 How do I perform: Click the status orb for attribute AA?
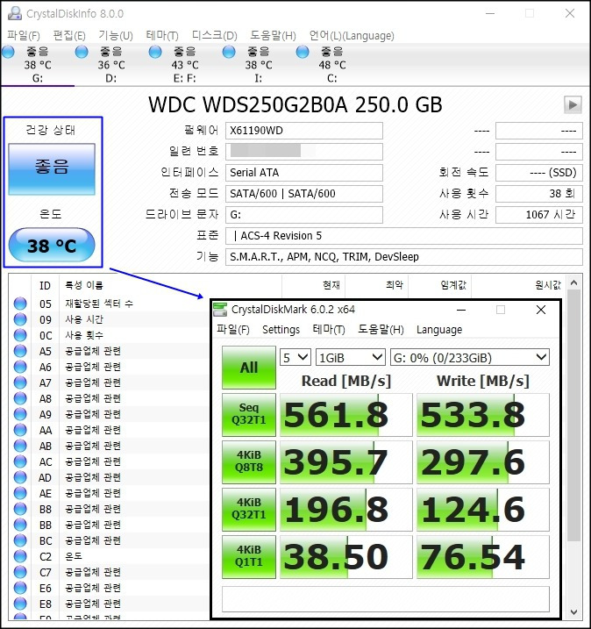(20, 430)
